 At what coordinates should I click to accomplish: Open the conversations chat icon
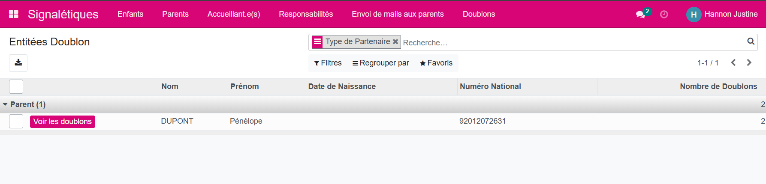tap(640, 15)
